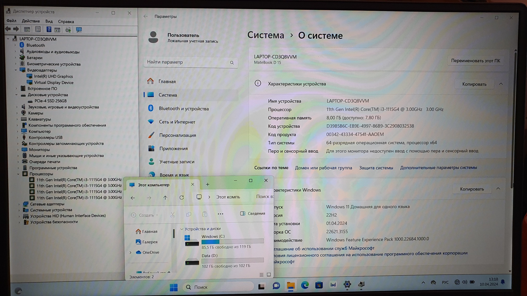Open the Bluetooth and devices settings page
The width and height of the screenshot is (527, 296).
coord(184,109)
